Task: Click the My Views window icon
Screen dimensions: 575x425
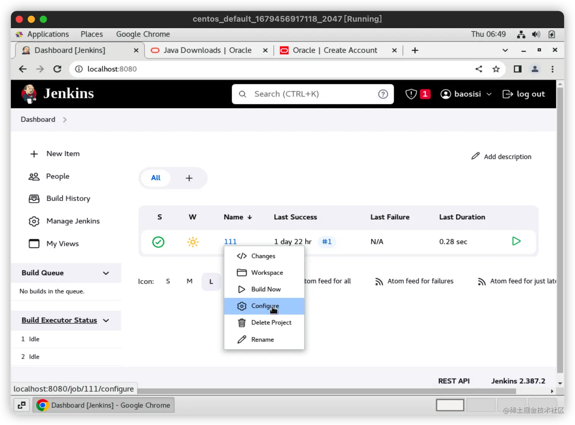Action: (x=34, y=244)
